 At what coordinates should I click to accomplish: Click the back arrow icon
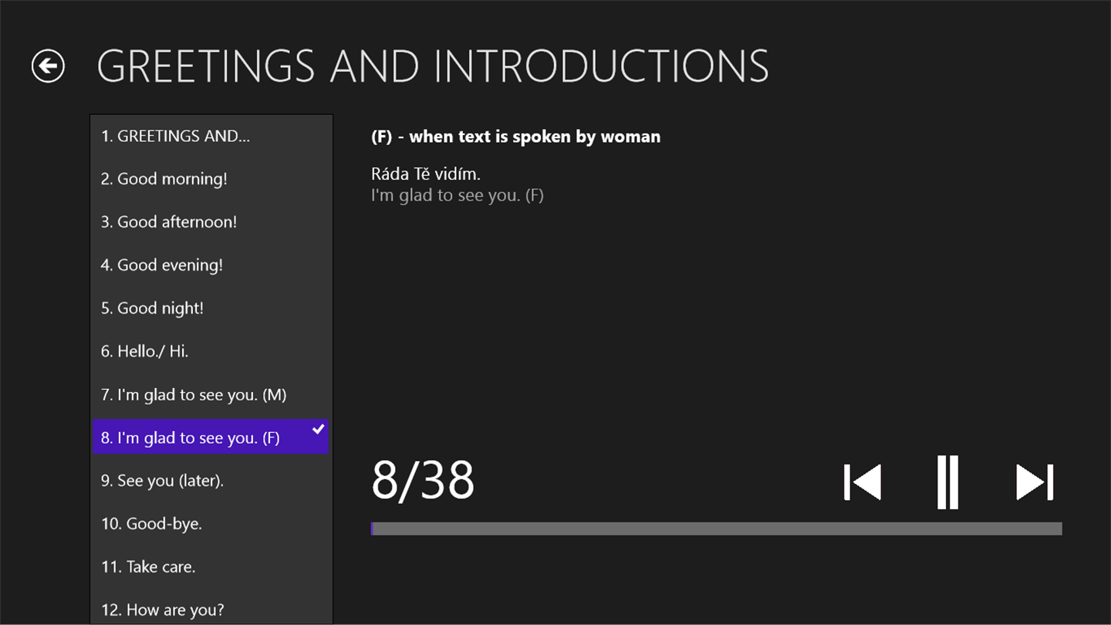coord(48,66)
